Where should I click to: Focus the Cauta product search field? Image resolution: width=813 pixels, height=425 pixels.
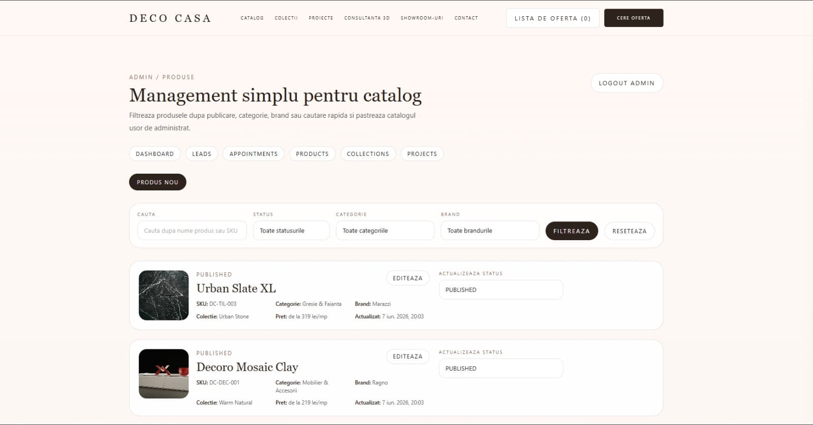point(192,231)
